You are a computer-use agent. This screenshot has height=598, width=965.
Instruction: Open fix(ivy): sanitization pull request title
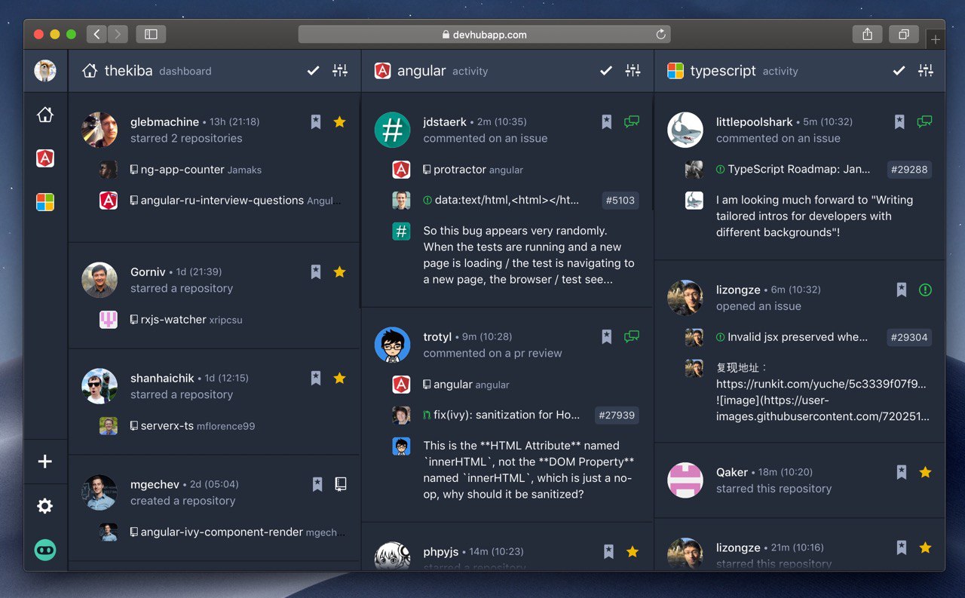click(507, 416)
